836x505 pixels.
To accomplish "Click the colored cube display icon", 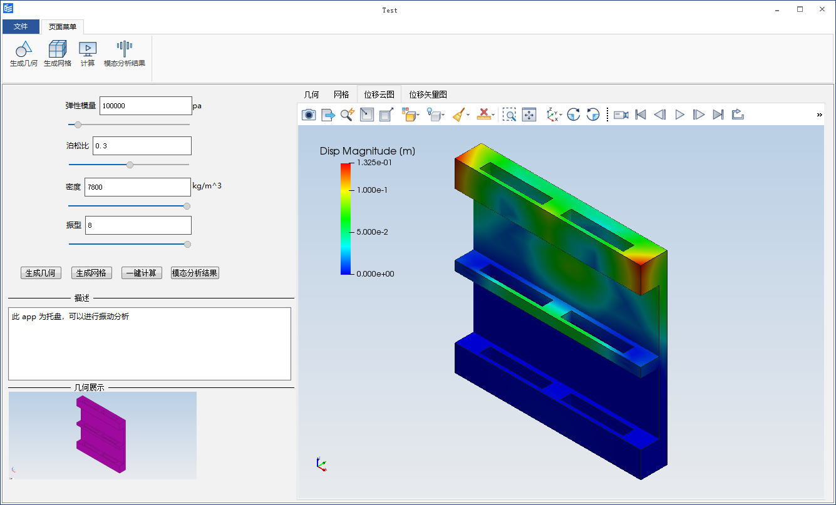I will click(408, 115).
